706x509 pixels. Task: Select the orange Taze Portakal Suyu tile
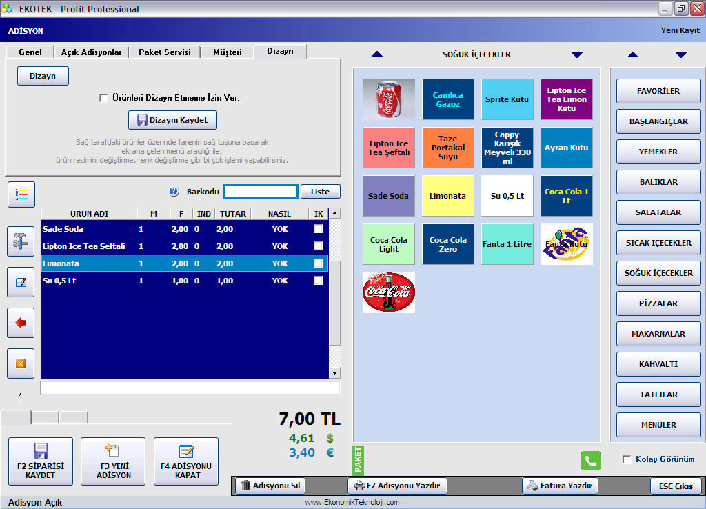click(448, 148)
